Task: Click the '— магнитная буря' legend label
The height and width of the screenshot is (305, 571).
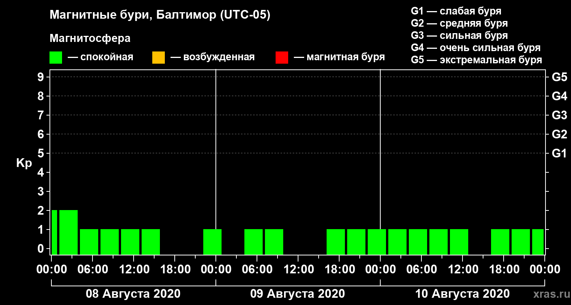Action: point(339,57)
